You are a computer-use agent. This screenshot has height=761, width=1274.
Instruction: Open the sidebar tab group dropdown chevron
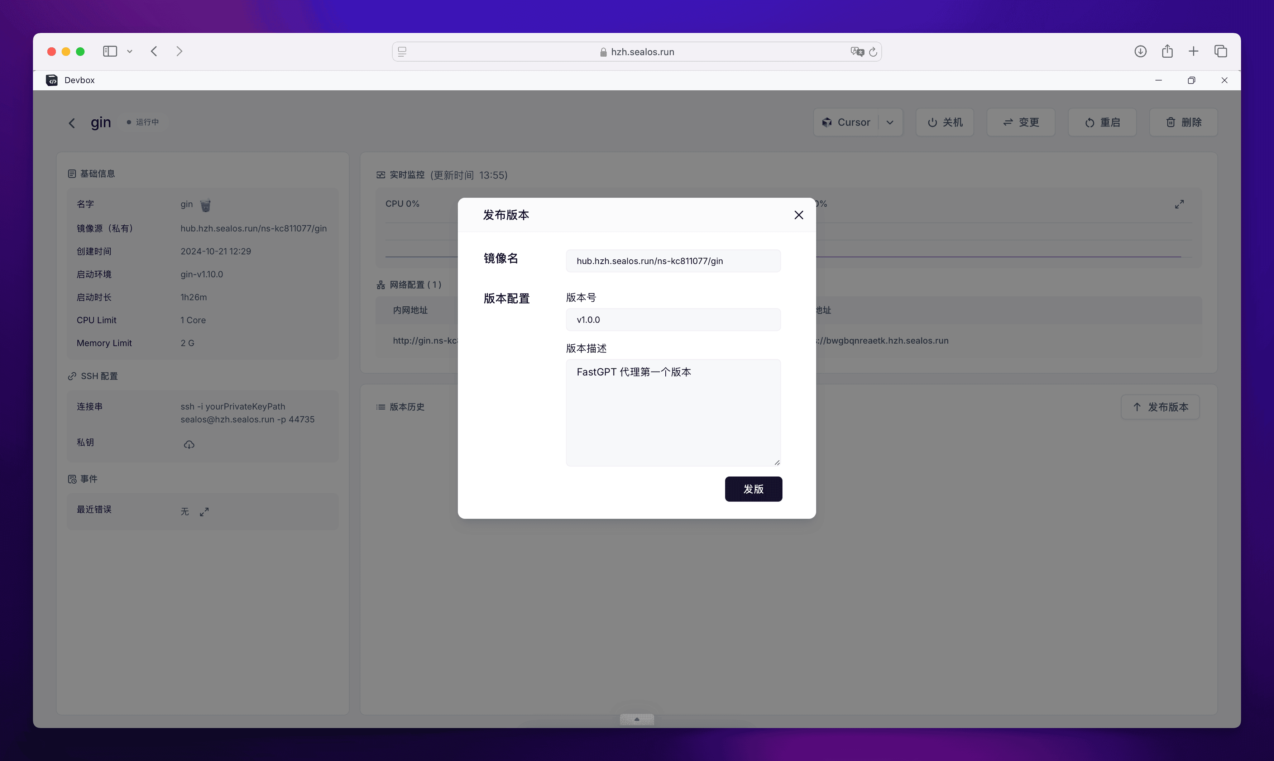point(130,51)
